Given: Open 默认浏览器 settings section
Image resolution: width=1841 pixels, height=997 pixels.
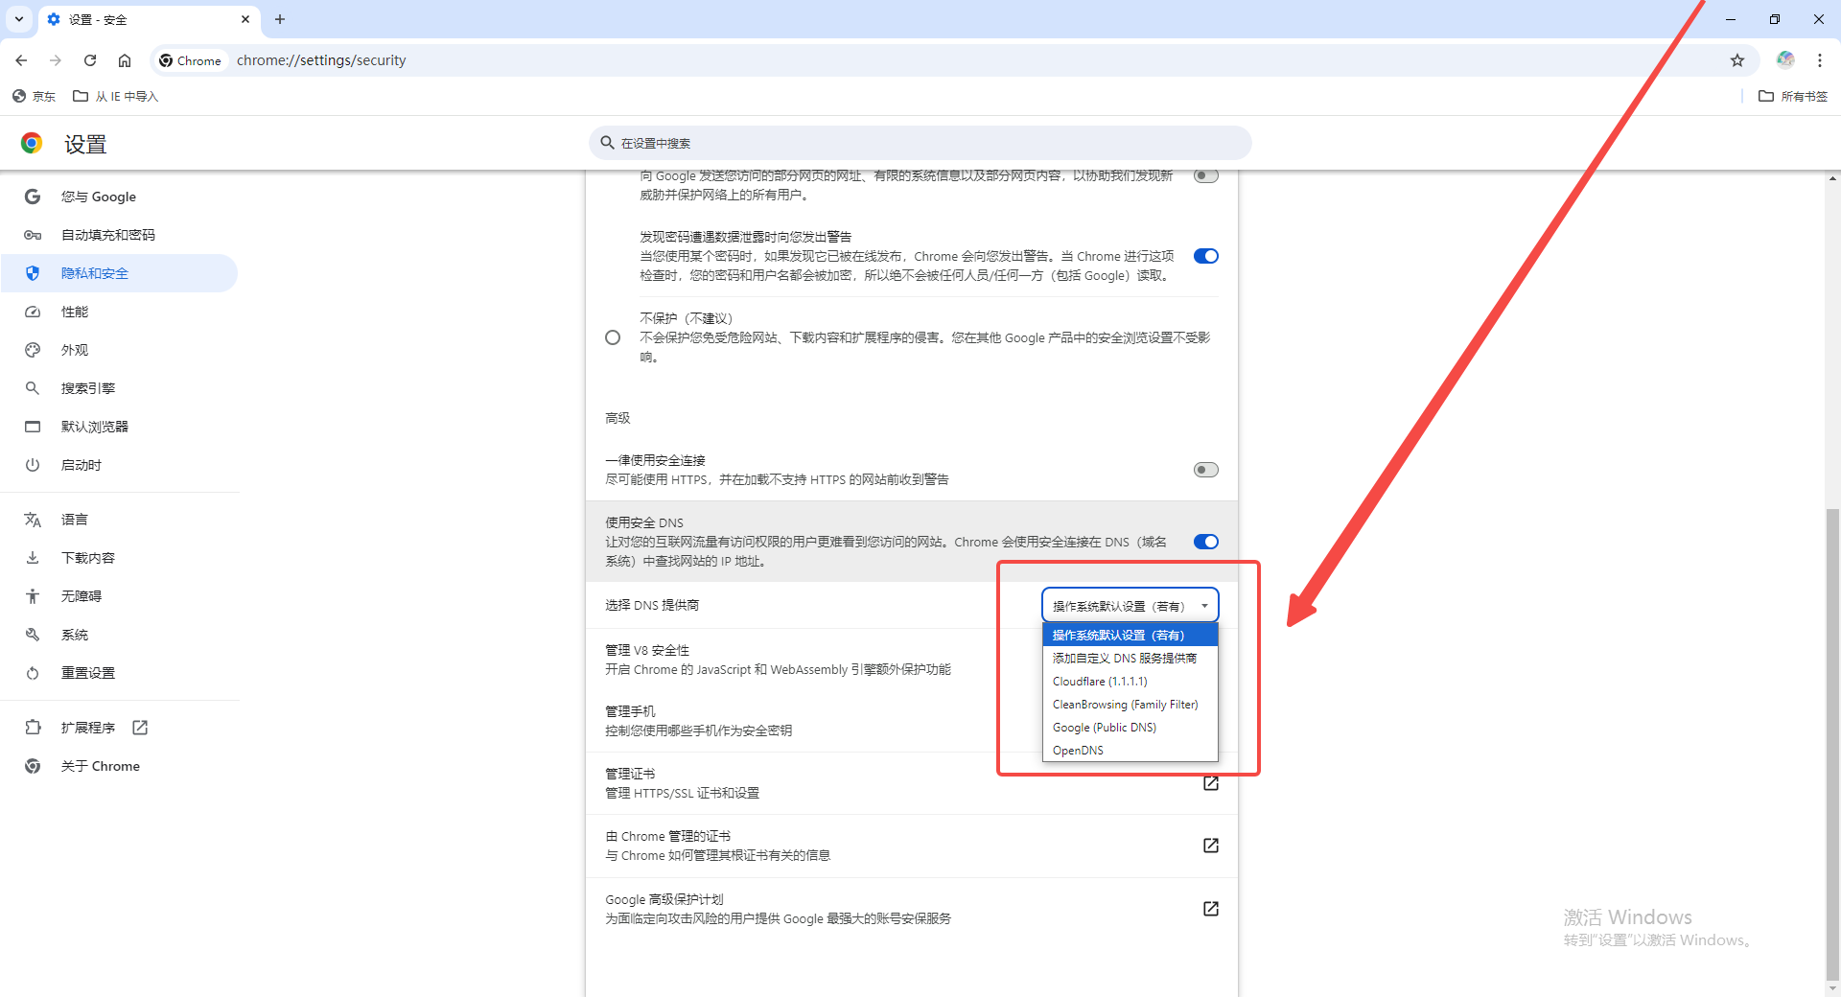Looking at the screenshot, I should 120,427.
